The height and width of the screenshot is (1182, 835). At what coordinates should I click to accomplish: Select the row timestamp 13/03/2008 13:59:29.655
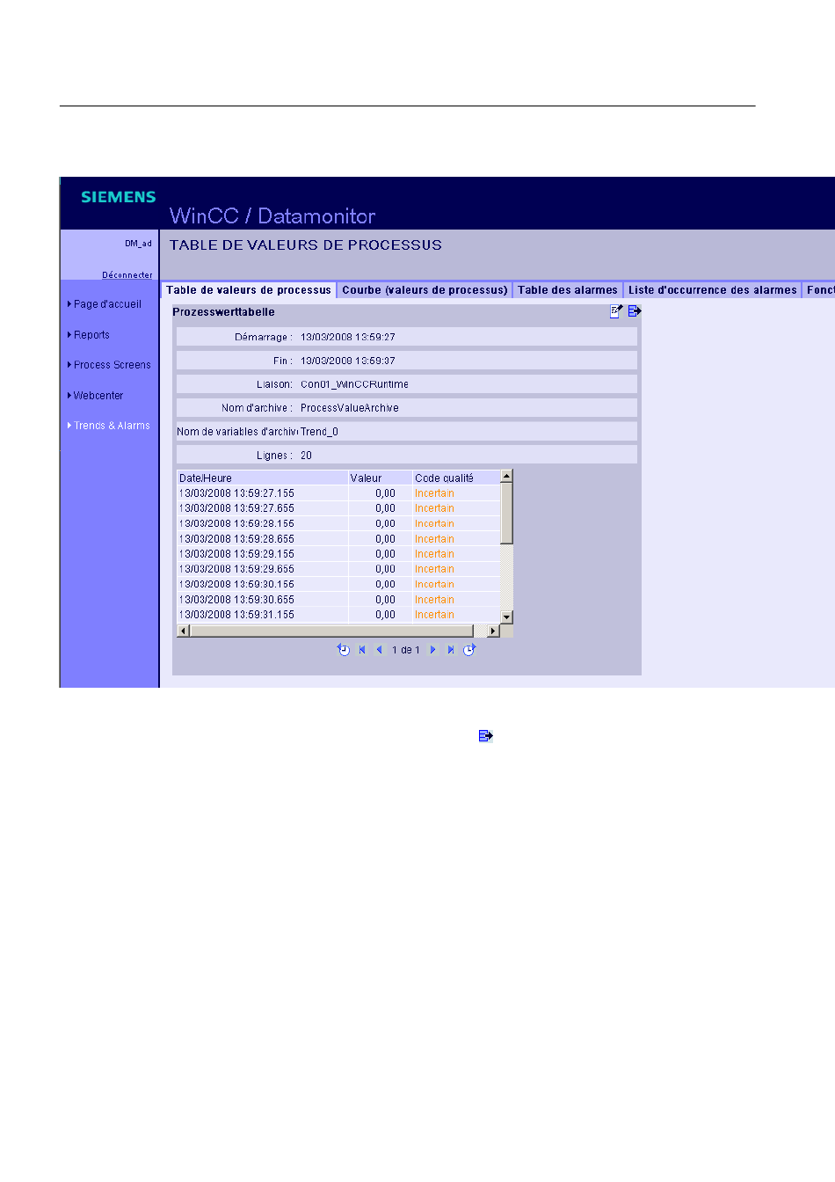(236, 569)
